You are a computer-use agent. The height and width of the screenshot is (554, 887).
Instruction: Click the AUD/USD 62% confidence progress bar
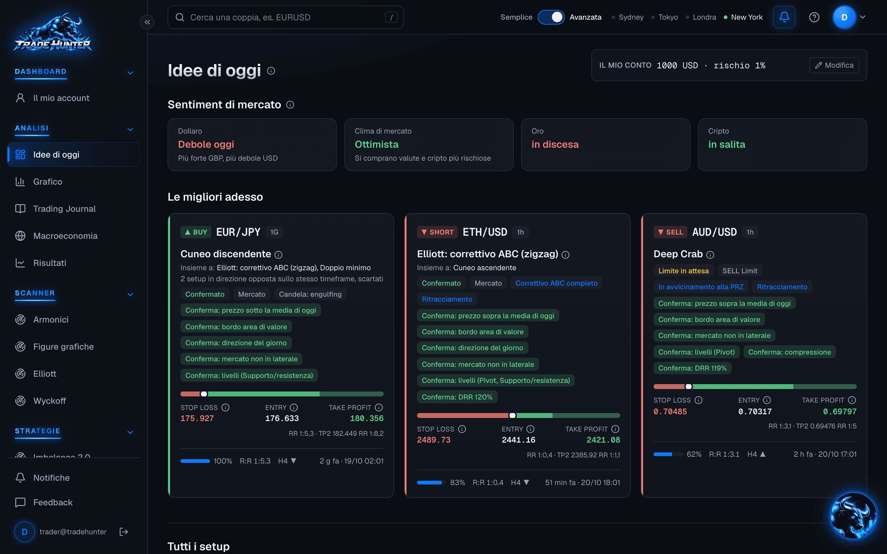tap(668, 454)
